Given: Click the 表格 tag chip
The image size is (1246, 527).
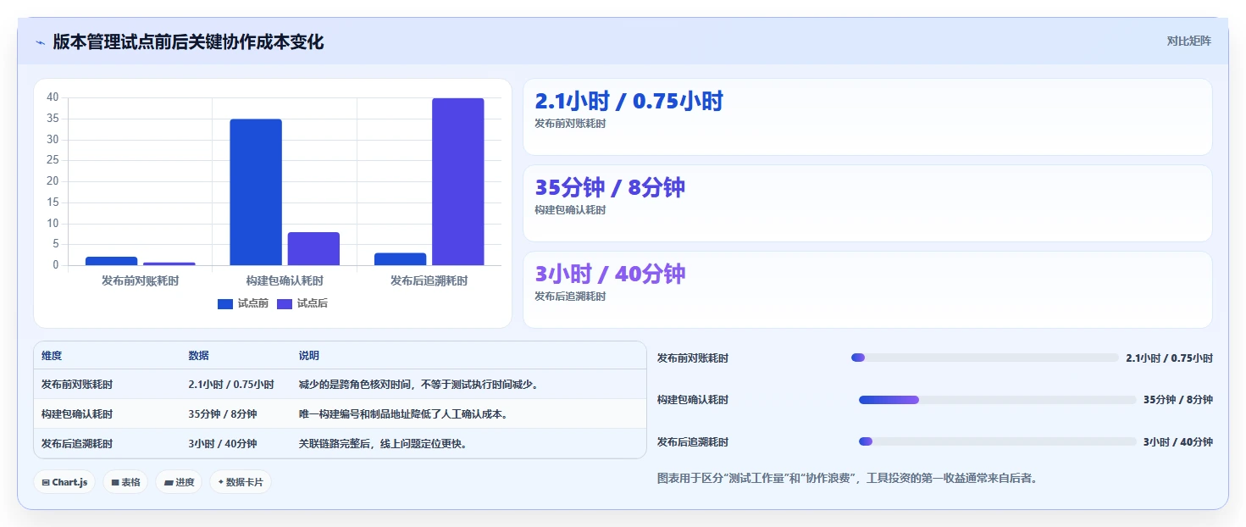Looking at the screenshot, I should pyautogui.click(x=125, y=482).
